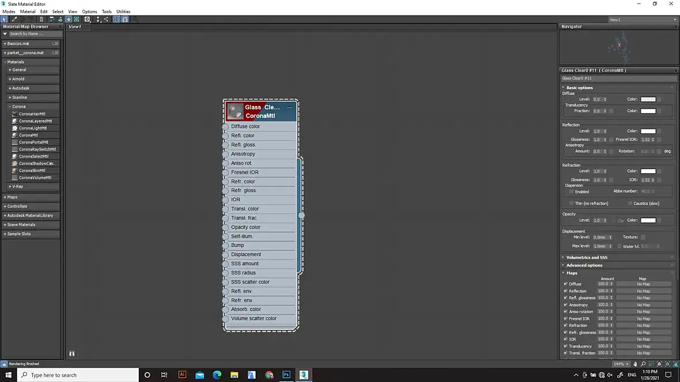Select the Zoom magnifier tool
Viewport: 680px width, 382px height.
click(643, 364)
